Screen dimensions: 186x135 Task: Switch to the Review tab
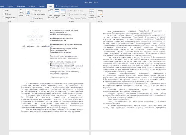pos(42,6)
